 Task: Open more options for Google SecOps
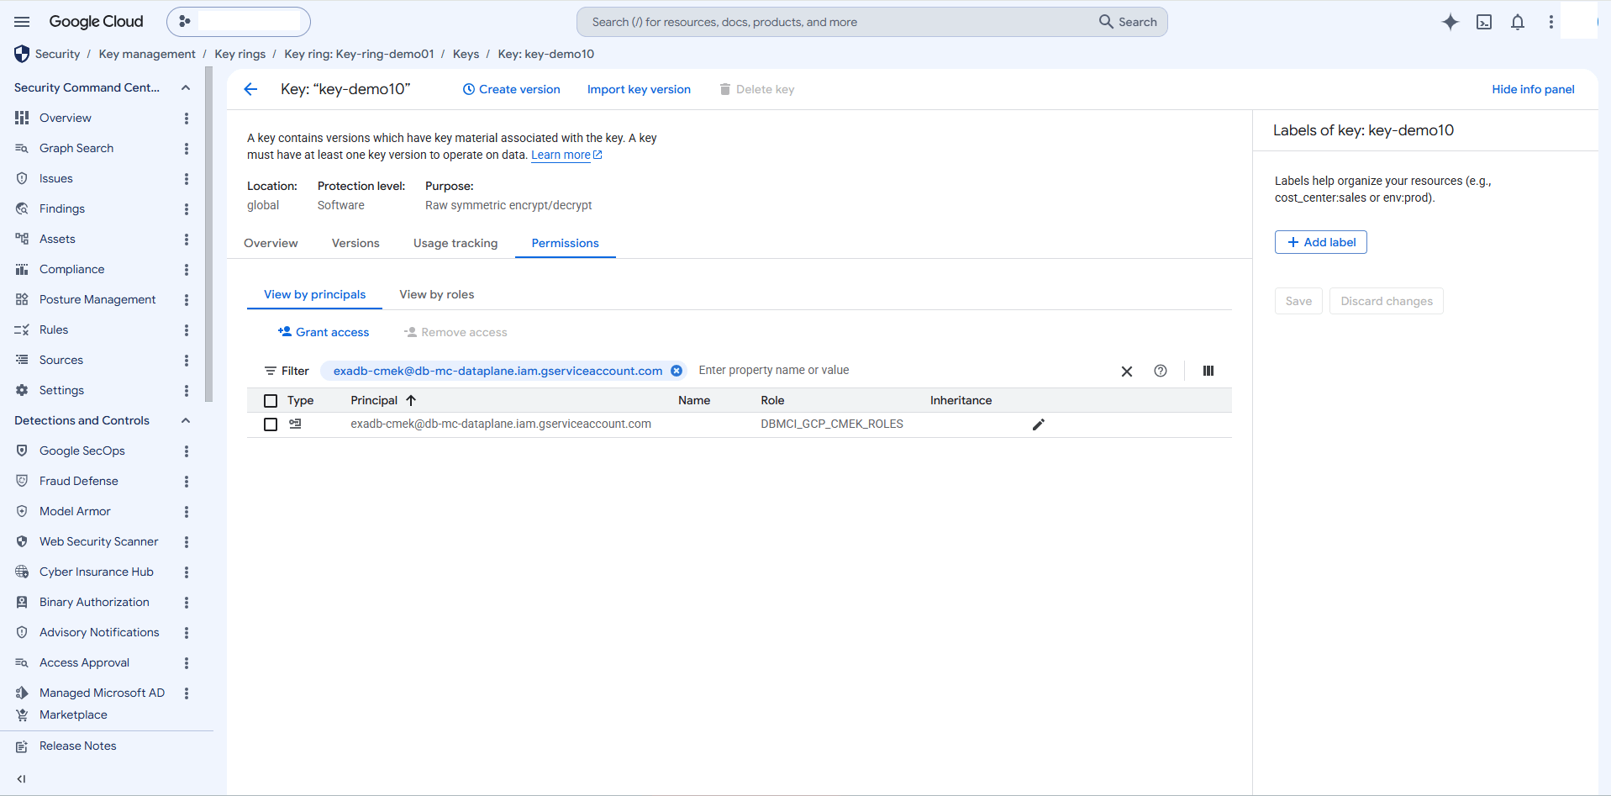[187, 451]
